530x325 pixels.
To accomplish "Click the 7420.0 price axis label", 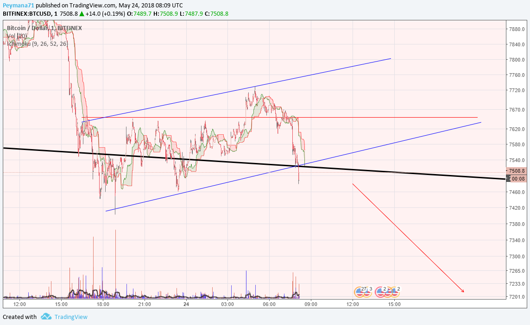I will click(517, 208).
